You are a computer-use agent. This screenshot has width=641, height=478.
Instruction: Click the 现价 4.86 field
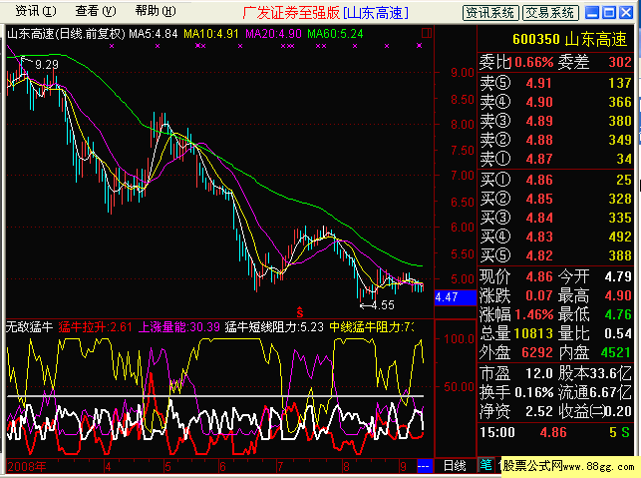click(x=517, y=276)
